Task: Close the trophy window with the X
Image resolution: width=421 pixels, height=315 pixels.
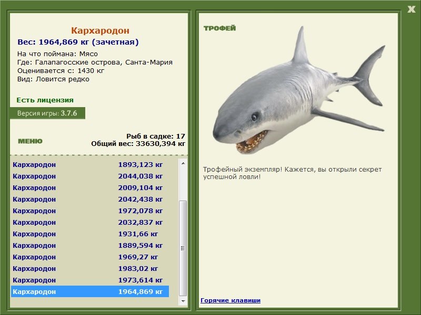Action: [411, 9]
